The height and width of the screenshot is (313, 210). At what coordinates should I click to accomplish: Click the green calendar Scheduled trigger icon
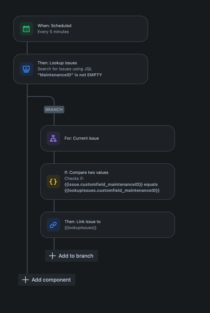point(26,29)
